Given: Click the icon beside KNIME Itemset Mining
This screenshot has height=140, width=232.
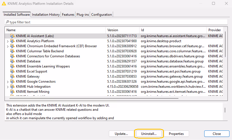Looking at the screenshot, I should pos(12,91).
